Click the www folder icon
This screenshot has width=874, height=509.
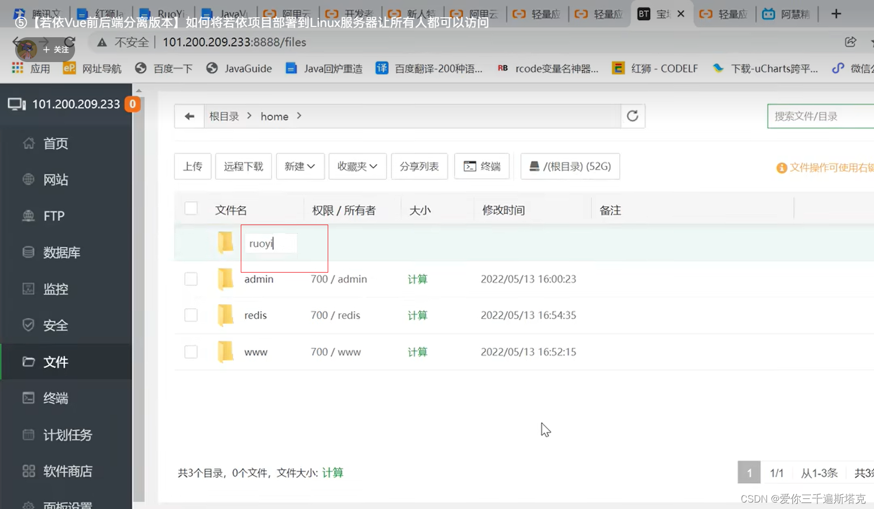pos(226,352)
